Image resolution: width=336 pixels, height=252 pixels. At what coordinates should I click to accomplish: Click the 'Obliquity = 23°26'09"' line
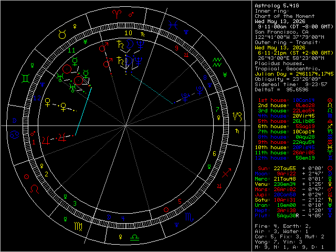288,79
